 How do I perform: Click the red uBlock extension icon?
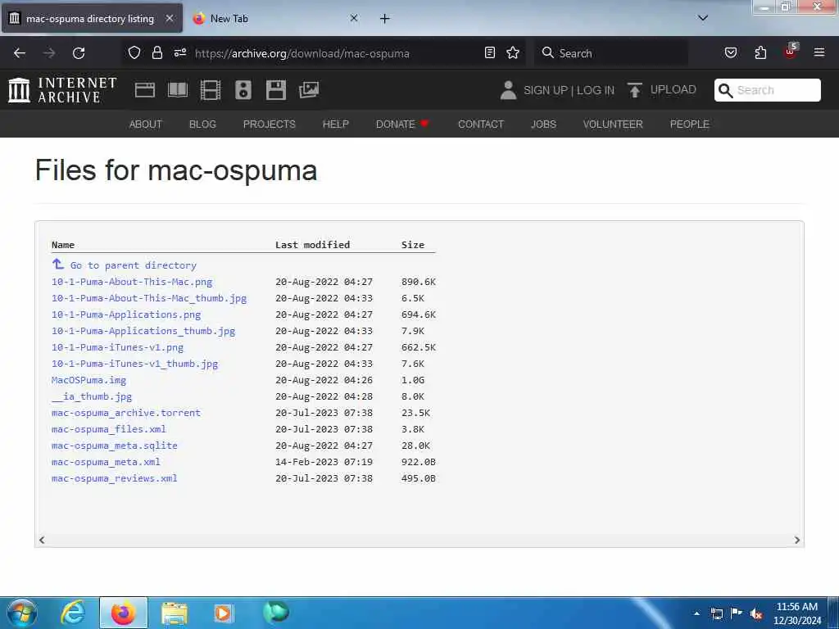point(791,52)
